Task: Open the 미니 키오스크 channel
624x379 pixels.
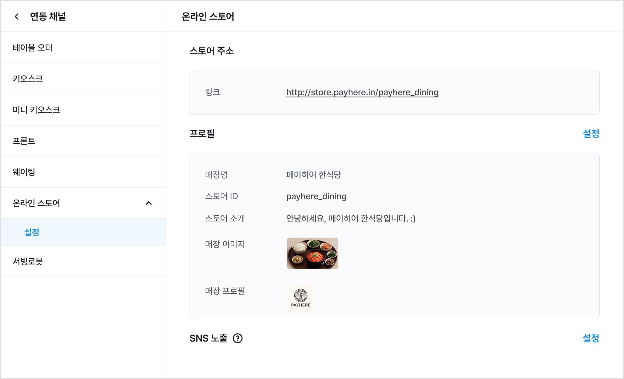Action: point(83,110)
